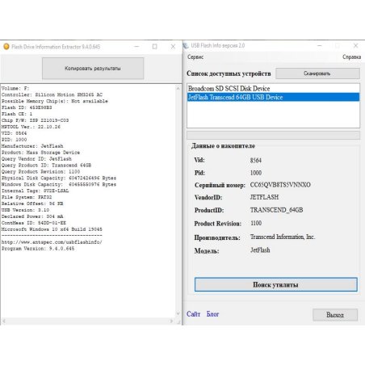Open the Сайт link
This screenshot has height=365, width=365.
click(x=194, y=314)
